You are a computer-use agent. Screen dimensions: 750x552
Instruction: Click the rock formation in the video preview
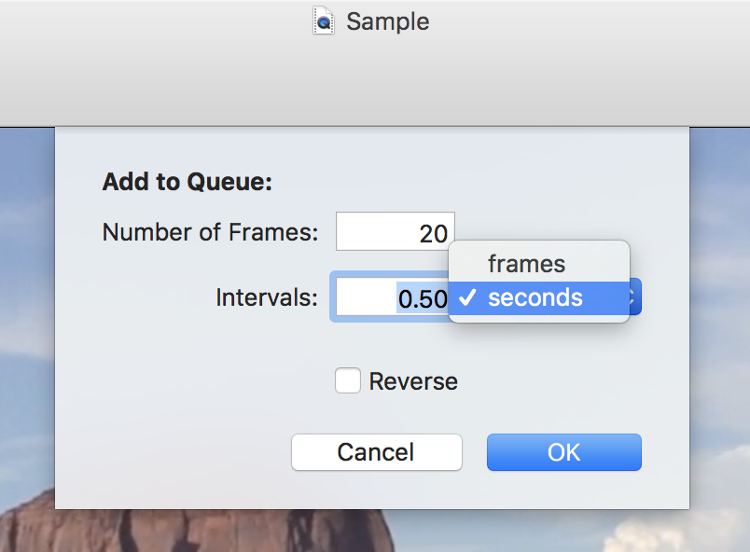point(191,531)
